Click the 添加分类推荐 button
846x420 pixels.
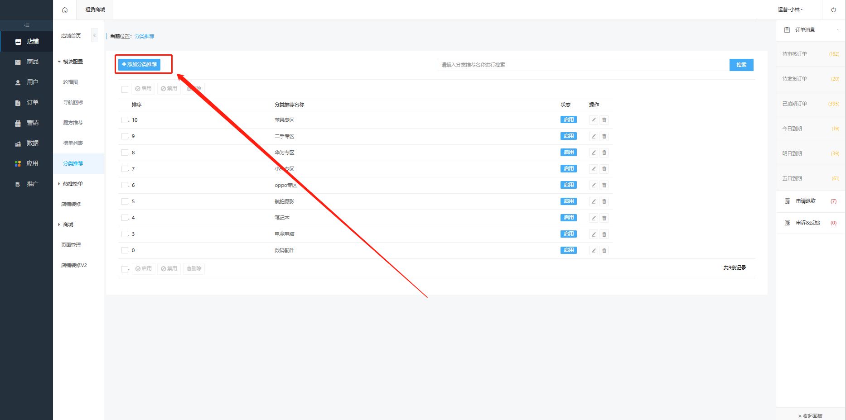click(x=140, y=64)
